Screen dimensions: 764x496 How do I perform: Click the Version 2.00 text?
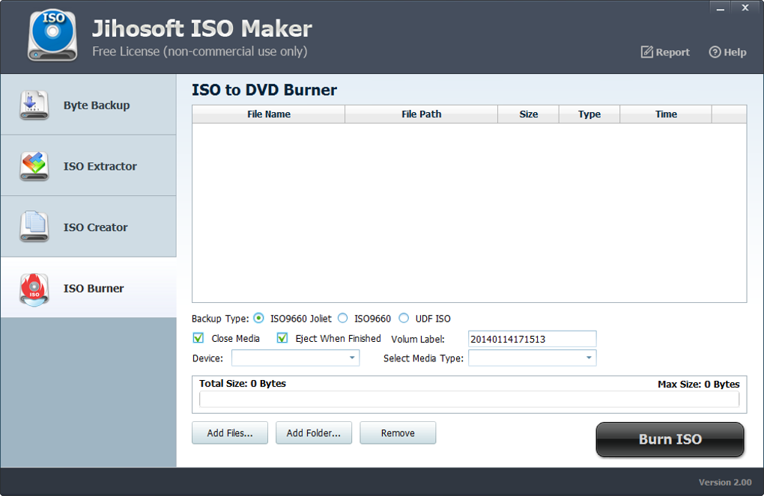tap(725, 483)
